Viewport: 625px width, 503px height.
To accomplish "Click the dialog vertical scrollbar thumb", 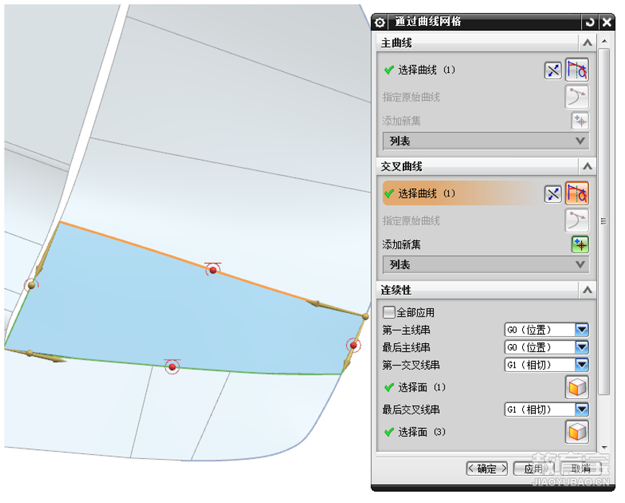I will tap(604, 222).
